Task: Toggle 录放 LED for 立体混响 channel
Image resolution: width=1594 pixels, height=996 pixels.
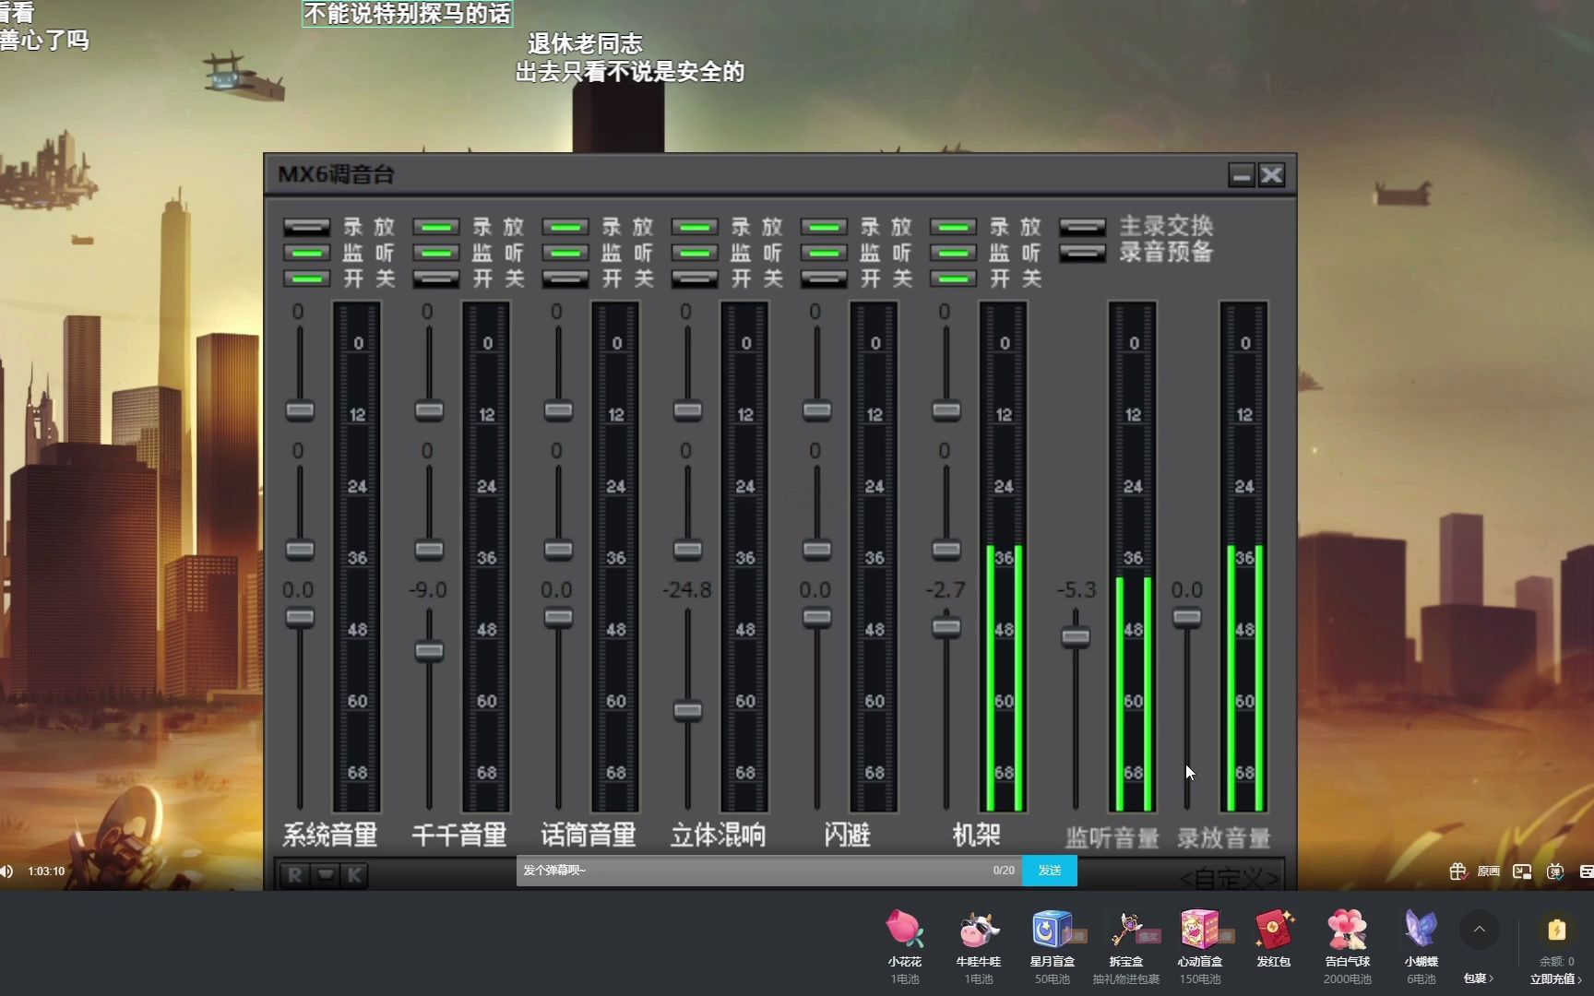Action: click(694, 226)
